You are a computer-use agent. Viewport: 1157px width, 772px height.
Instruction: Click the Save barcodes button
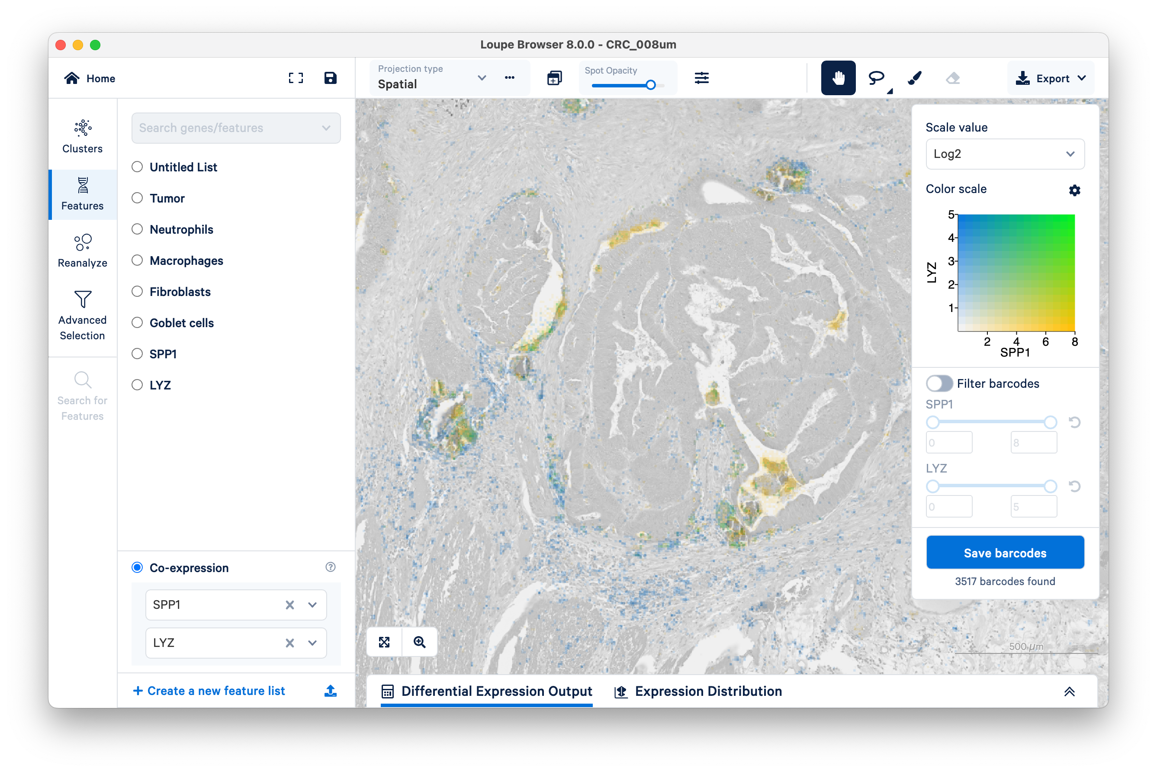[x=1005, y=553]
